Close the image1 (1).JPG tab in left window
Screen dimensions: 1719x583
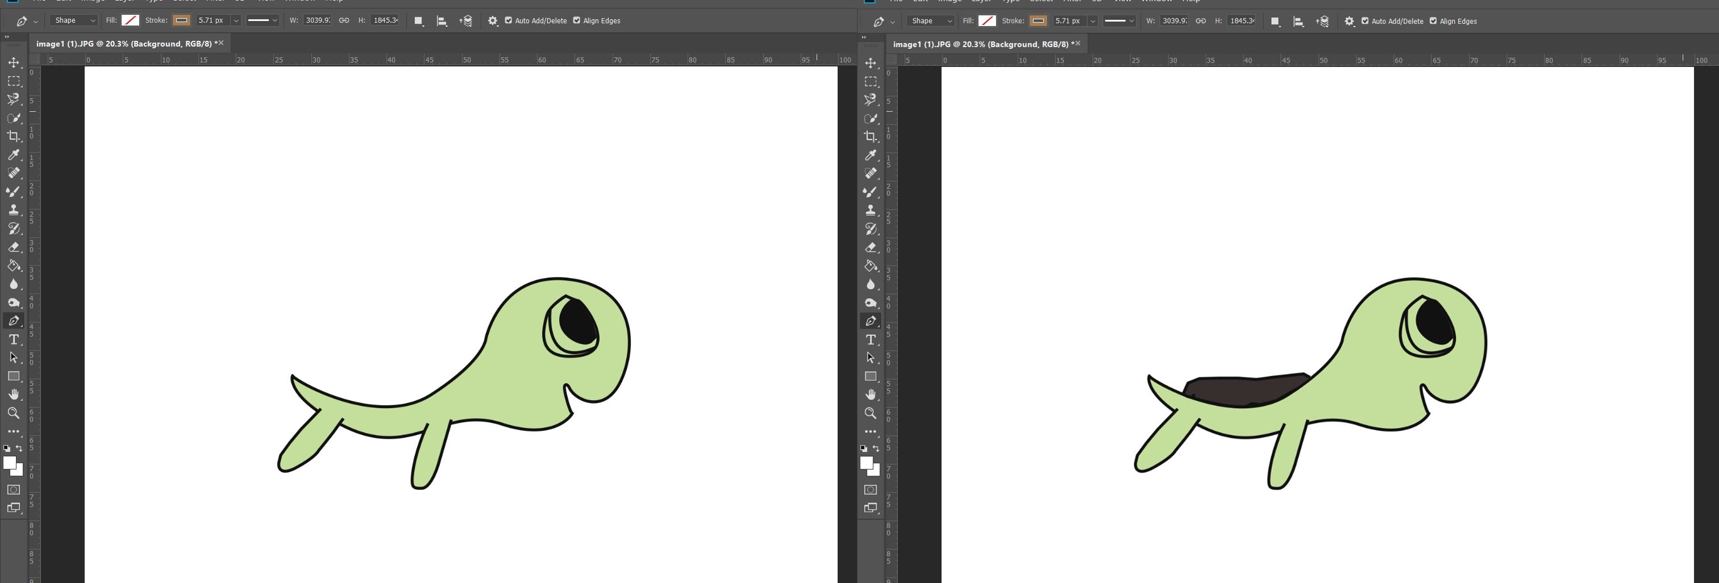coord(221,43)
